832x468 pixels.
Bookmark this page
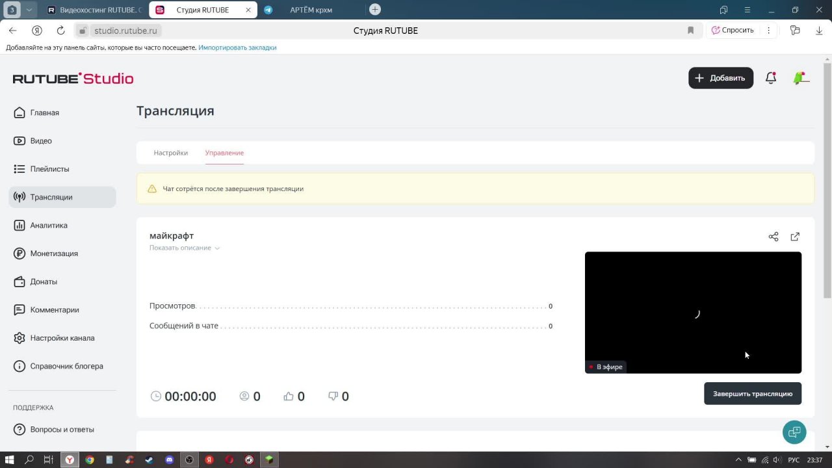click(690, 31)
